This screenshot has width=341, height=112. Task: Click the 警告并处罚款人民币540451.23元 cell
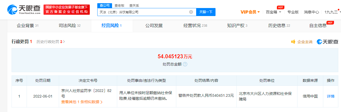[x=206, y=96]
